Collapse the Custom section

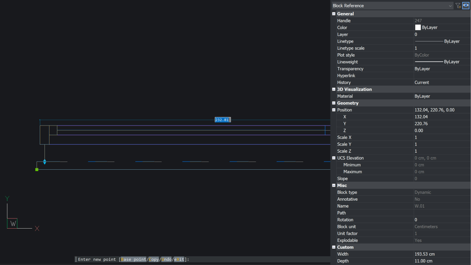coord(334,247)
